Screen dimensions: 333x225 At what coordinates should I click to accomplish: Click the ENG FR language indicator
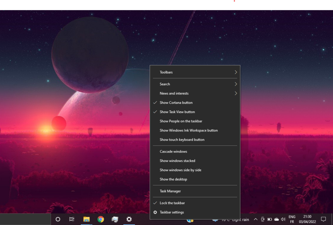pos(292,219)
